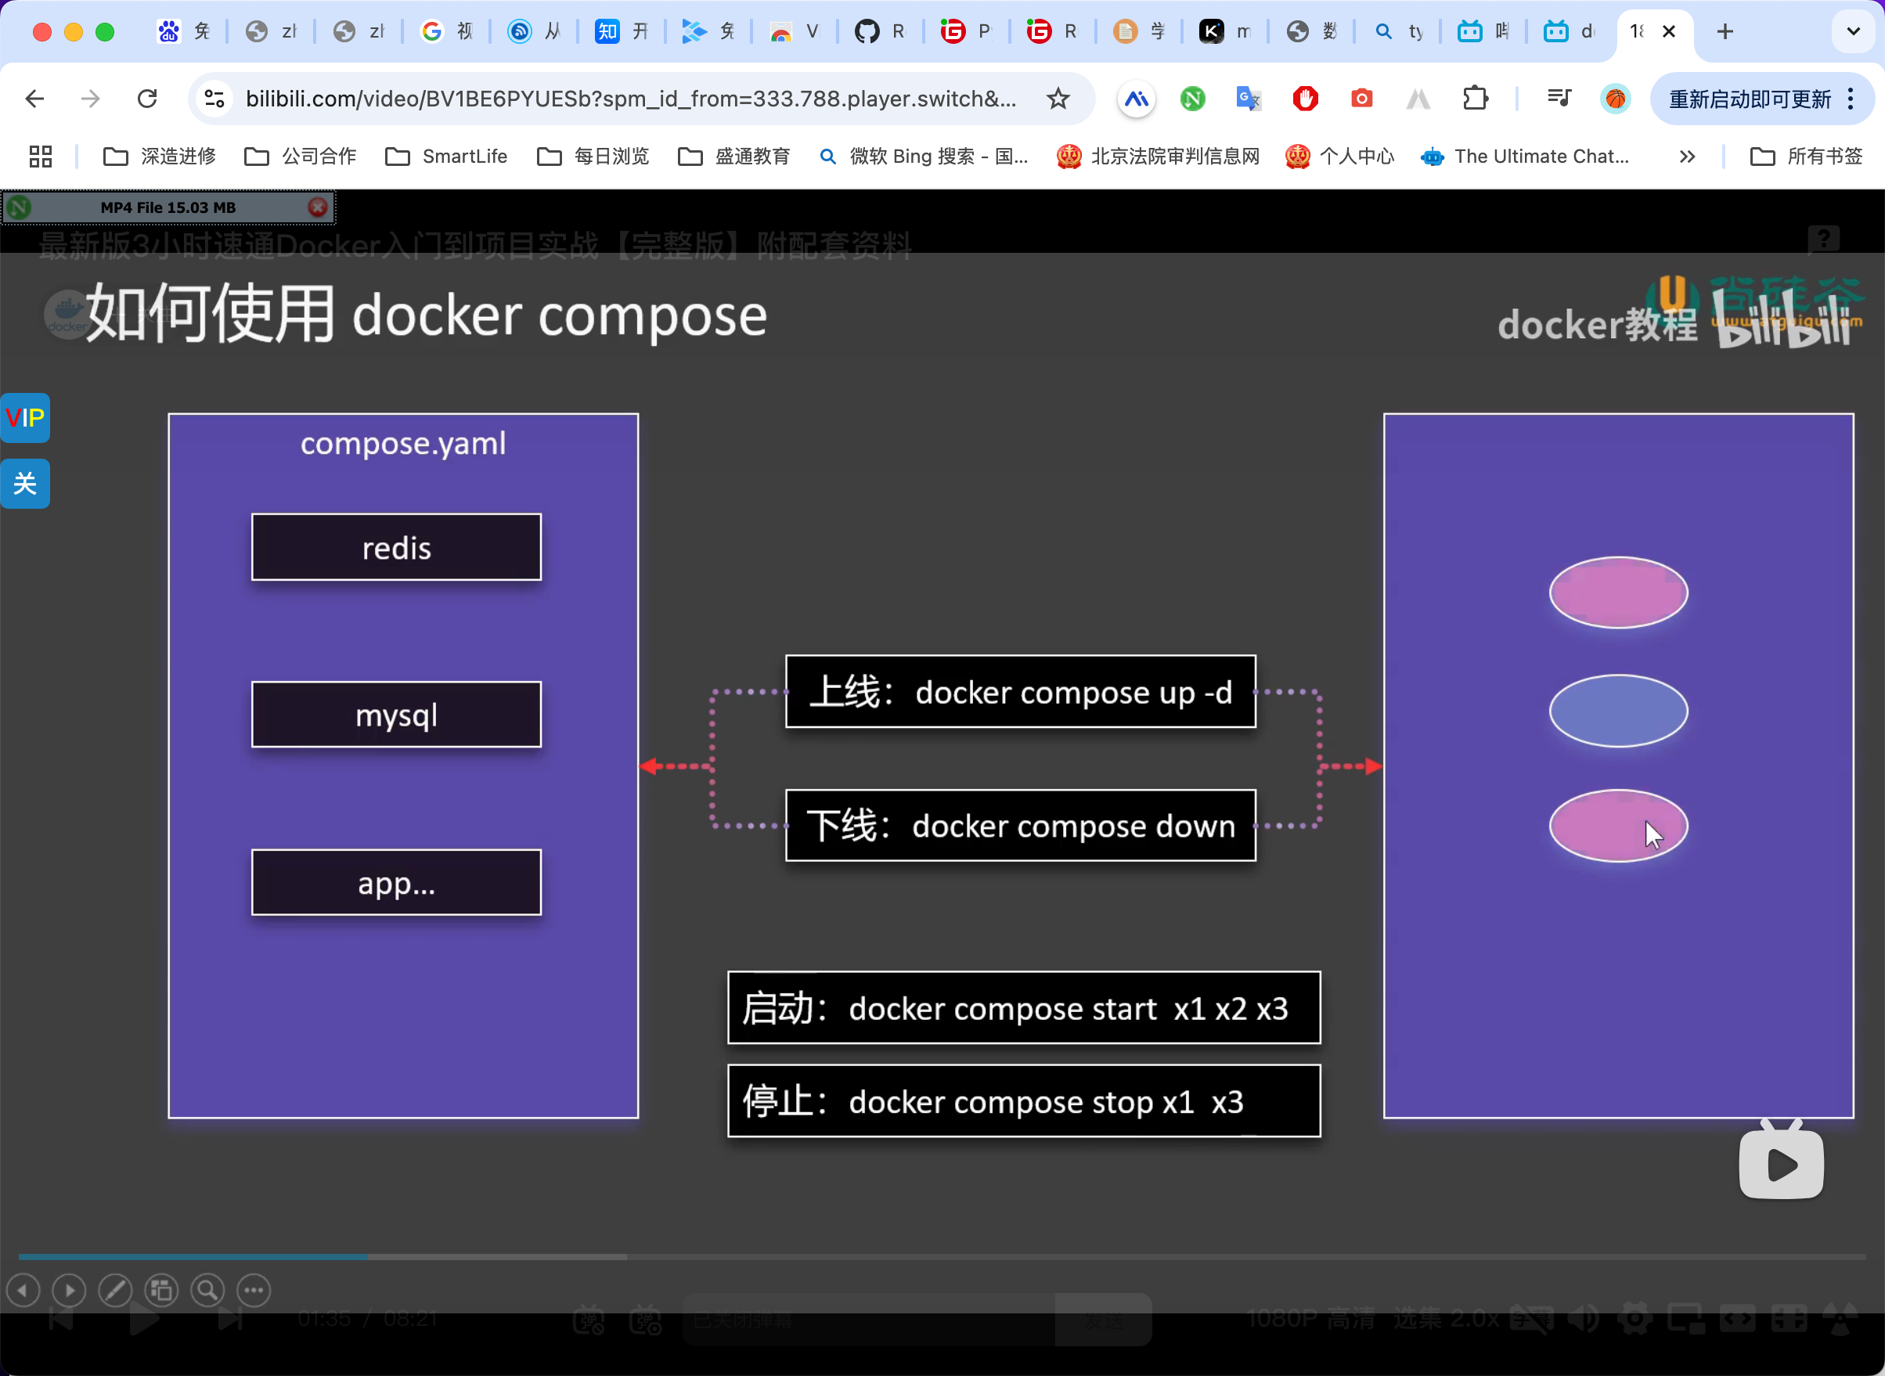Click the magnifier zoom tool icon
The width and height of the screenshot is (1885, 1376).
(207, 1291)
